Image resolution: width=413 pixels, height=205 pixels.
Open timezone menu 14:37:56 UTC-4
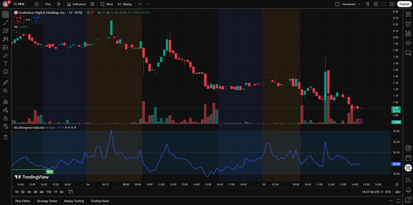[x=372, y=192]
